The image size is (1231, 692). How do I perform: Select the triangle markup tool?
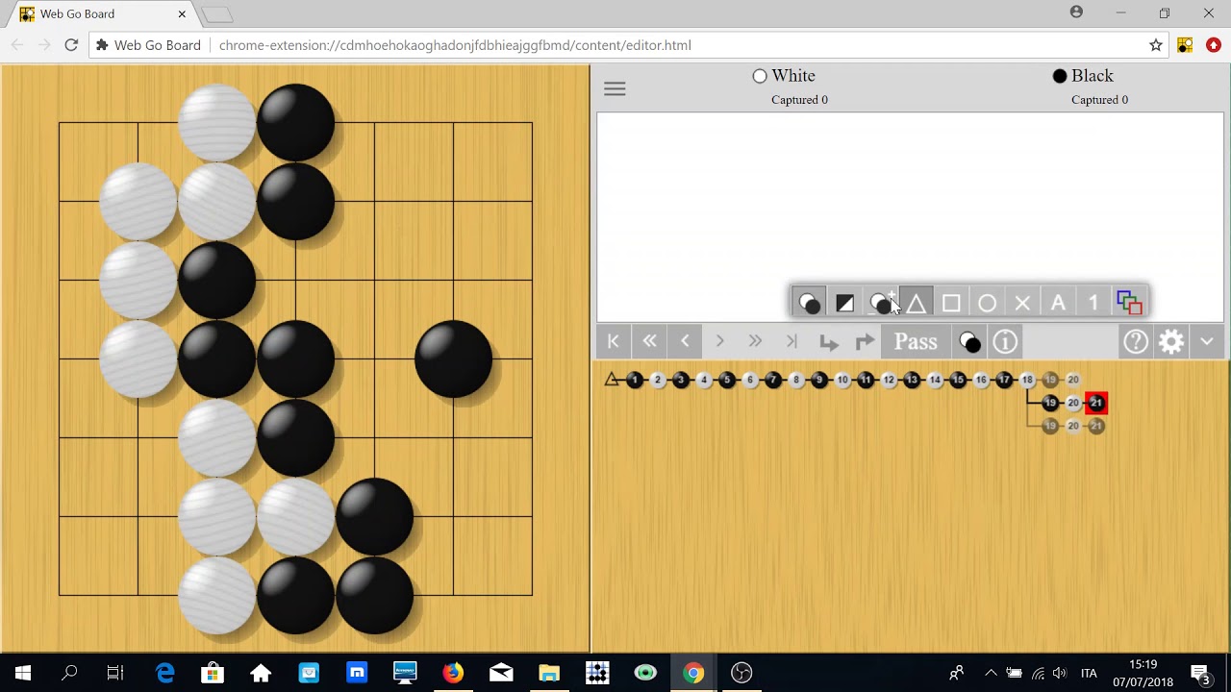coord(916,303)
